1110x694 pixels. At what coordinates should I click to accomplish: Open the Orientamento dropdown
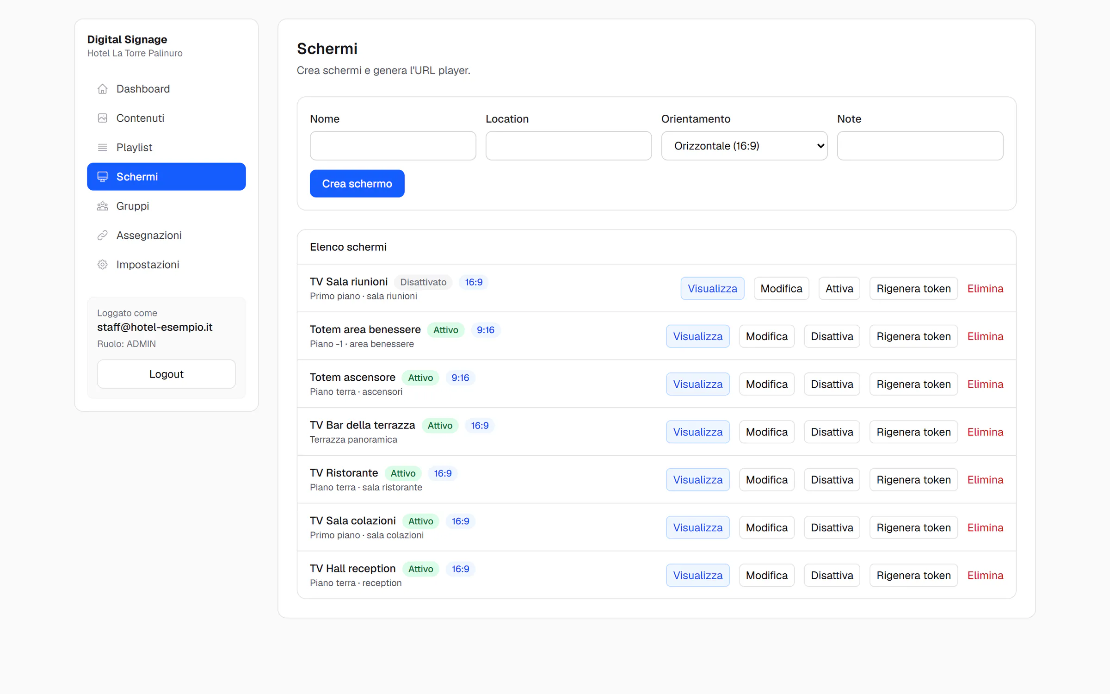coord(744,146)
